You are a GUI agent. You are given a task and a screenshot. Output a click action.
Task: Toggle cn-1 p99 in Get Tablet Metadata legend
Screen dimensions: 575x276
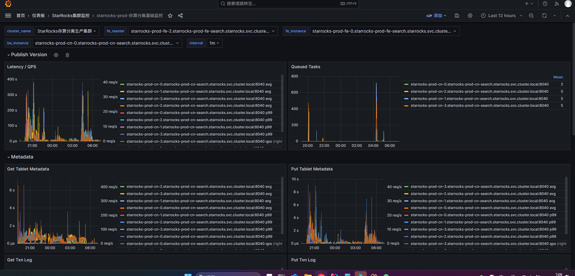click(199, 215)
